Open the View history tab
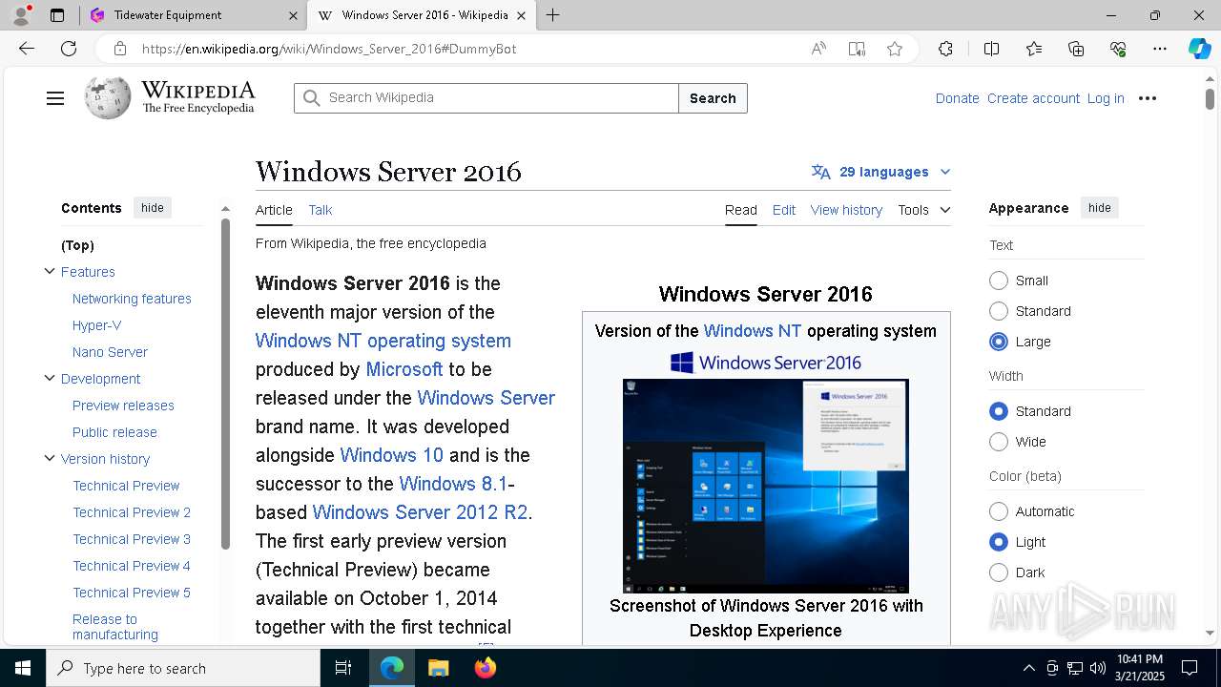This screenshot has width=1221, height=687. tap(846, 210)
